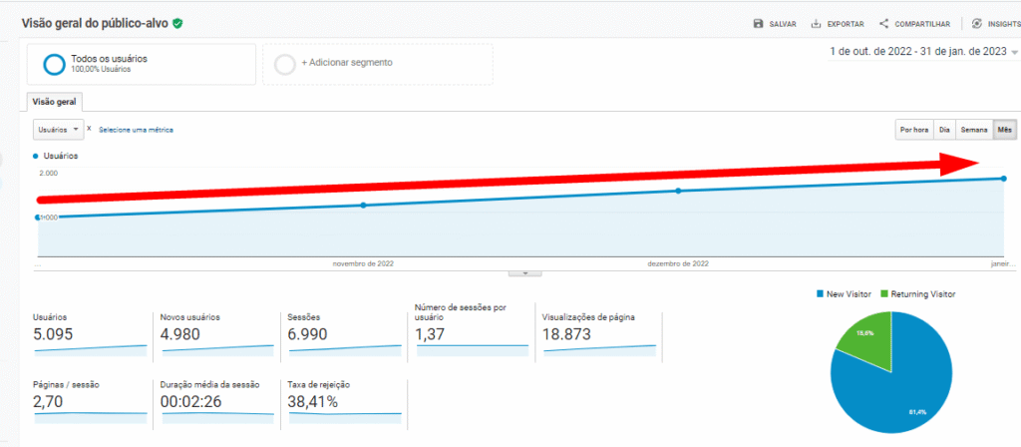The width and height of the screenshot is (1021, 447).
Task: Open the Usuários metric dropdown
Action: [58, 130]
